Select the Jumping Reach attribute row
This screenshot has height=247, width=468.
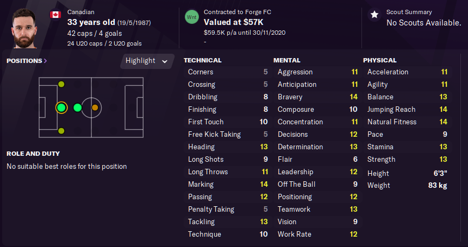pos(408,109)
